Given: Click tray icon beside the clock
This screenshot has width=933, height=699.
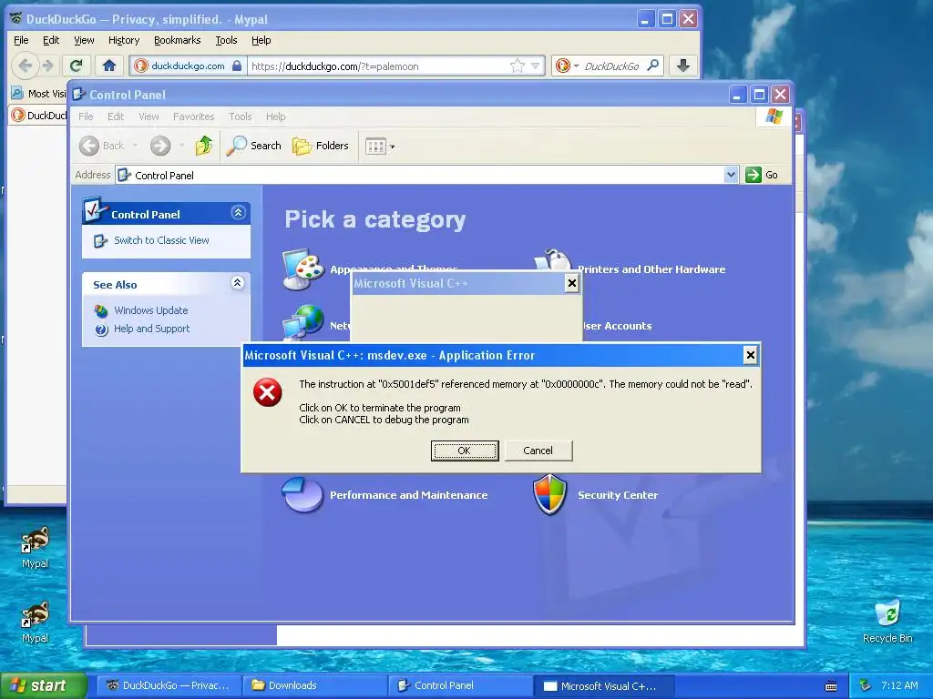Looking at the screenshot, I should (x=866, y=685).
